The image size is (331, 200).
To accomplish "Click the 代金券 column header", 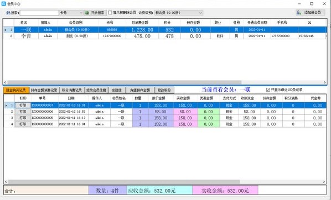I will [316, 98].
